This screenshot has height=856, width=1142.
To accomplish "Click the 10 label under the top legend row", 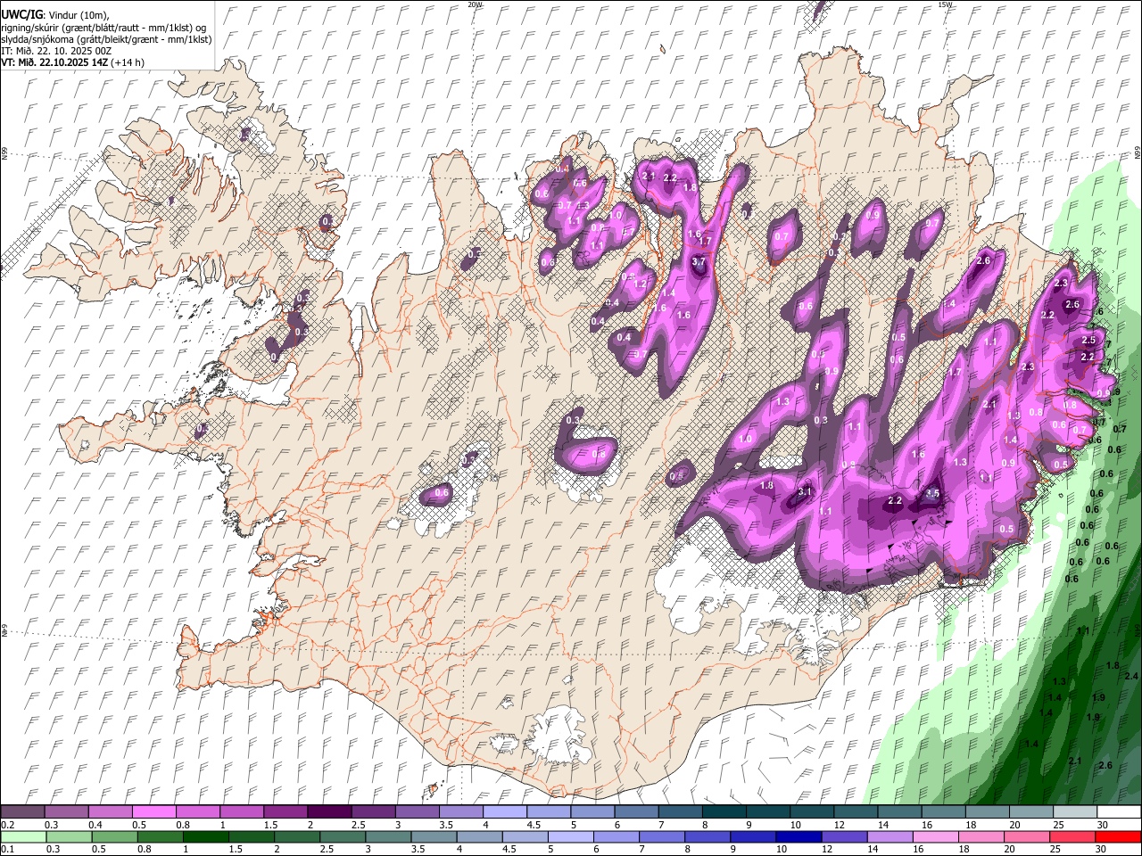I will click(x=795, y=825).
